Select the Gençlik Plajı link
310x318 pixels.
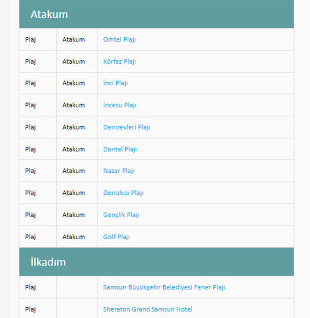pos(121,215)
